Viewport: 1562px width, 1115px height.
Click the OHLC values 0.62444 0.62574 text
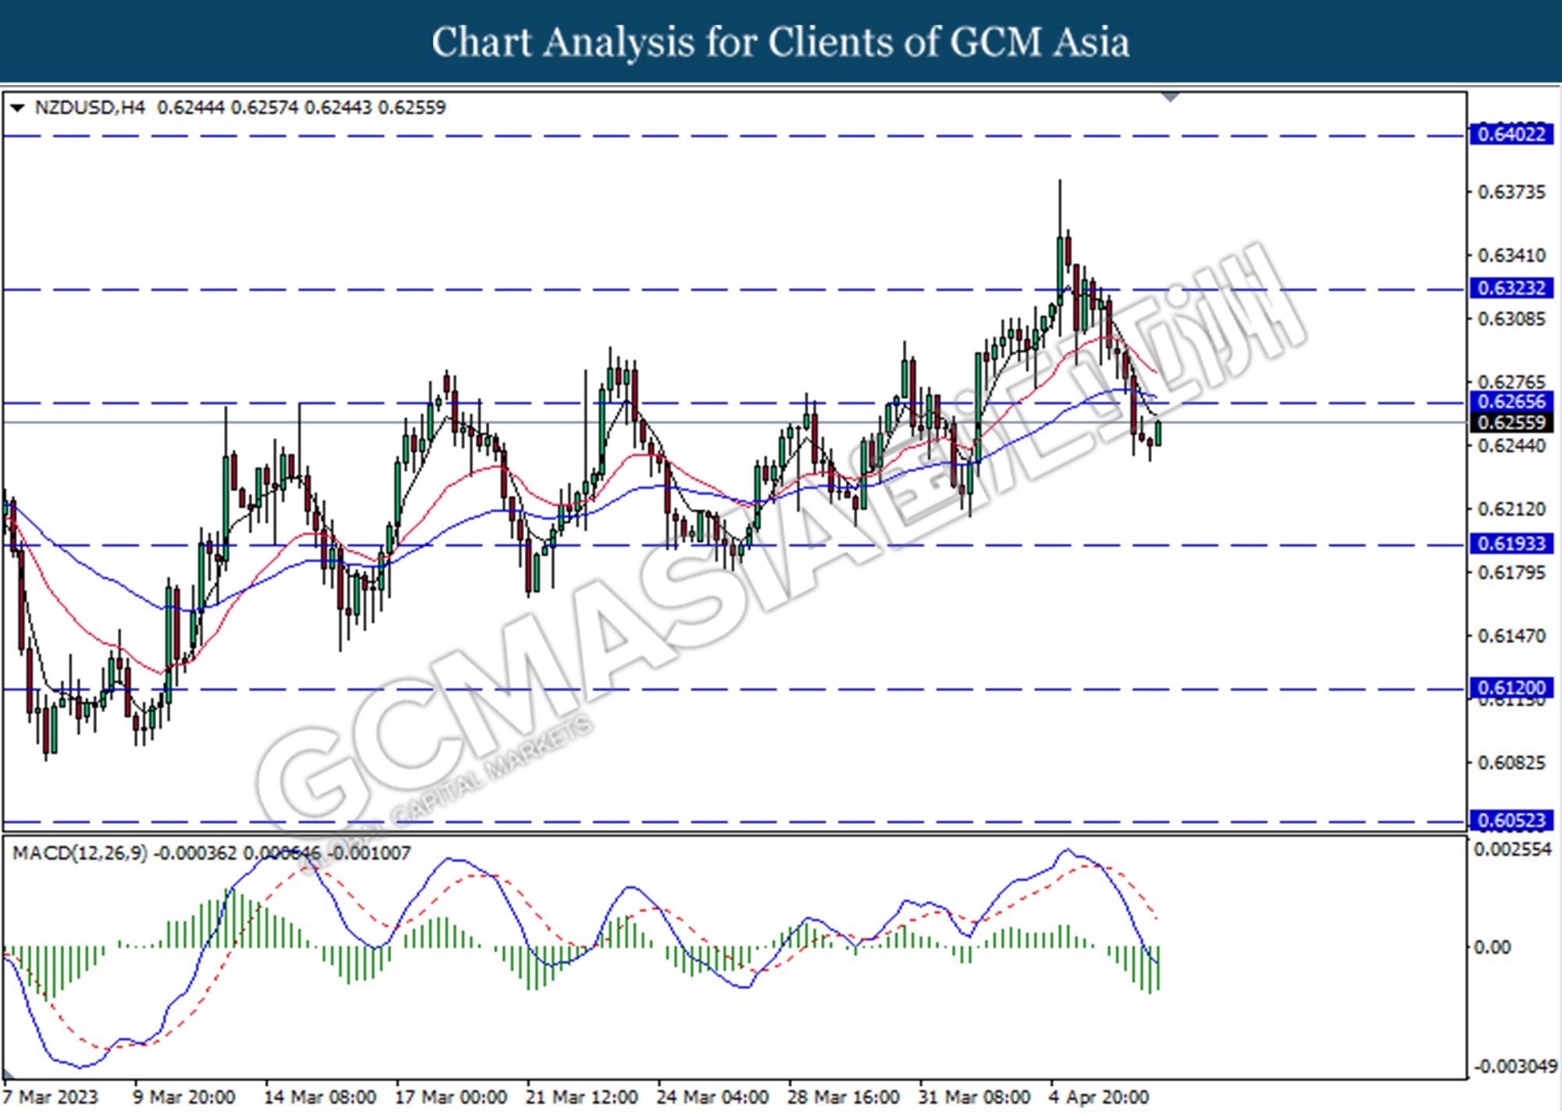point(227,108)
